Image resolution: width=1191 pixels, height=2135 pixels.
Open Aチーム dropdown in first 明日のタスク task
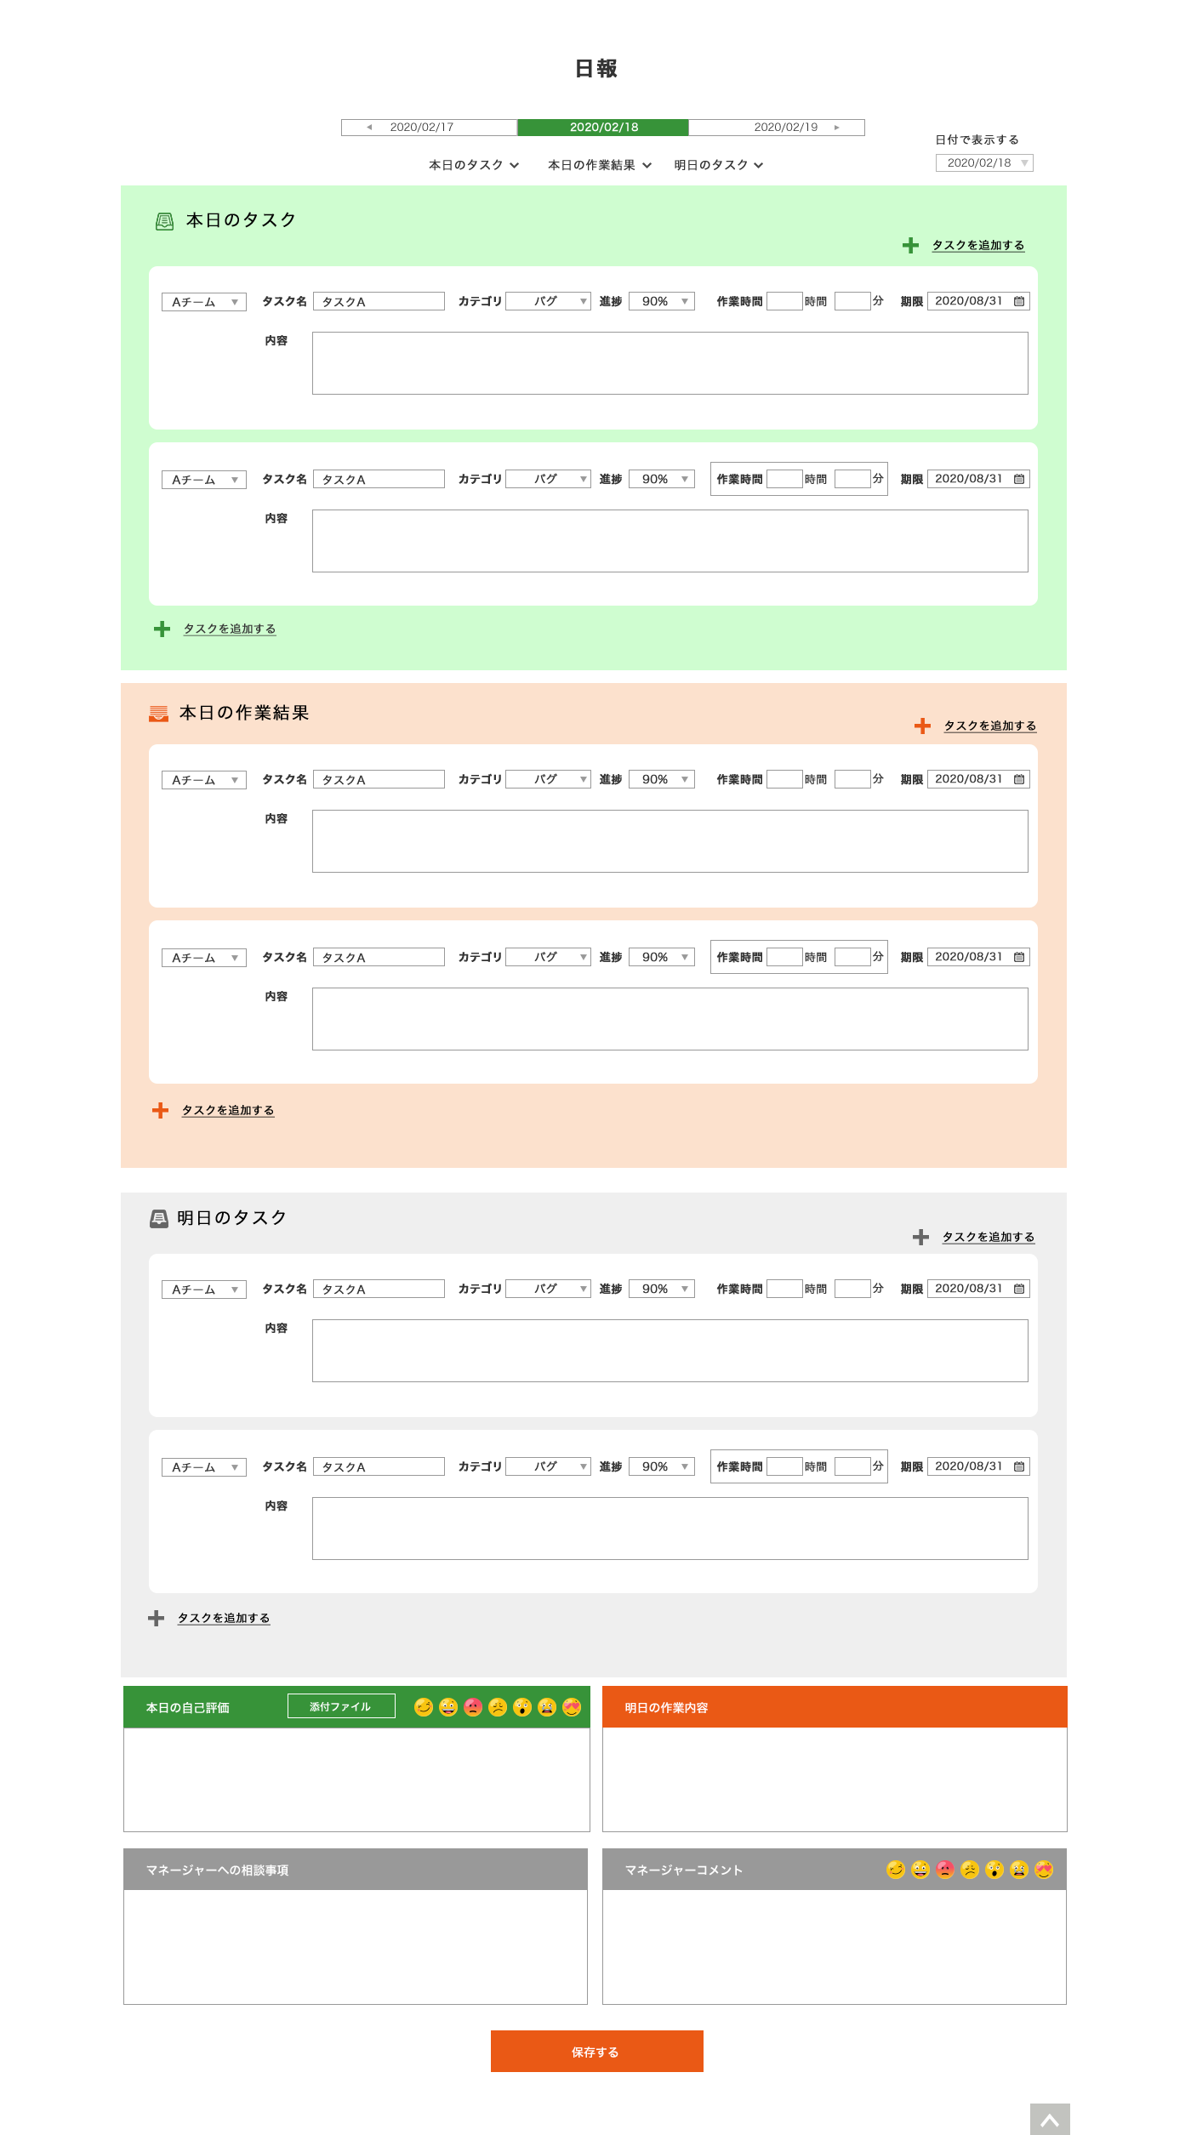coord(204,1290)
